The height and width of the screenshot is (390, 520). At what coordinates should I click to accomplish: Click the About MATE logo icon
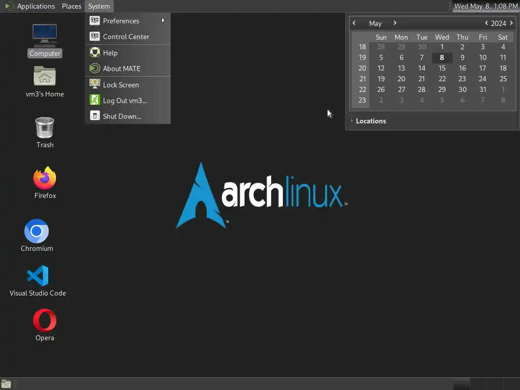(94, 69)
